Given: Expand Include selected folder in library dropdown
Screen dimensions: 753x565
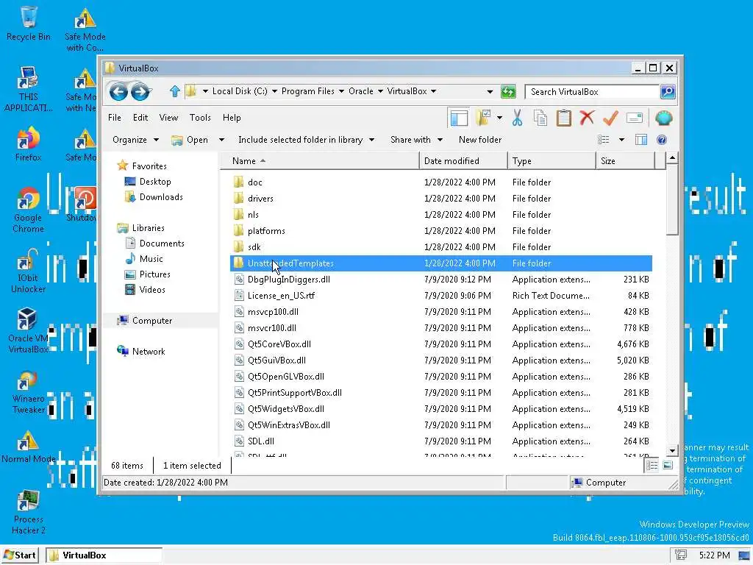Looking at the screenshot, I should pos(371,140).
